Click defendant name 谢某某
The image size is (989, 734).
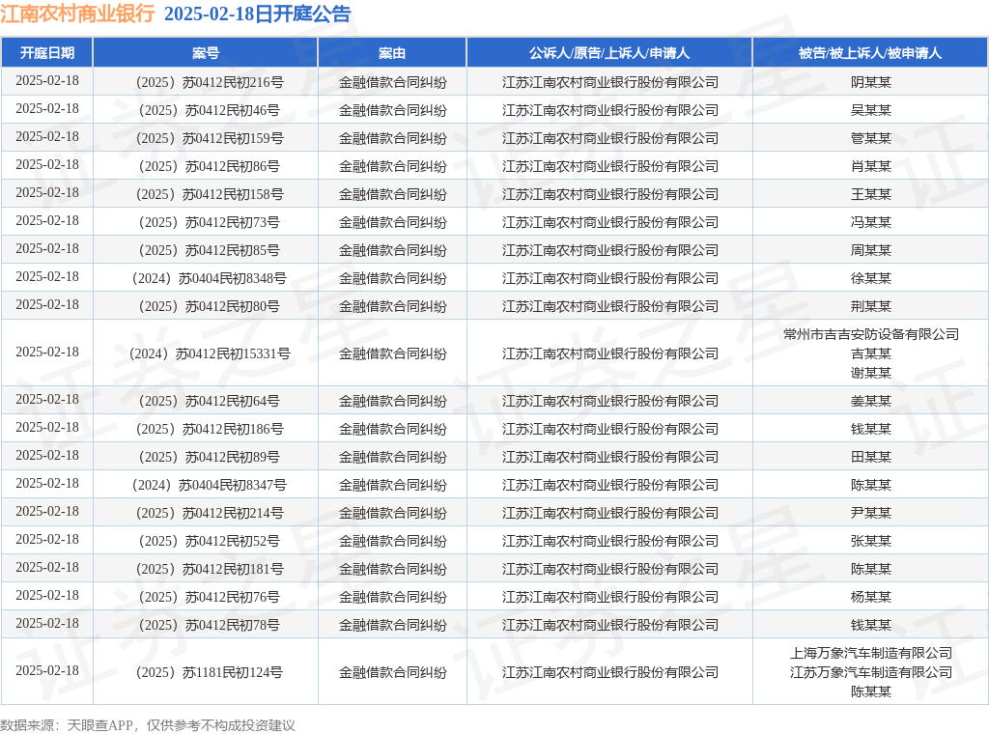point(870,374)
